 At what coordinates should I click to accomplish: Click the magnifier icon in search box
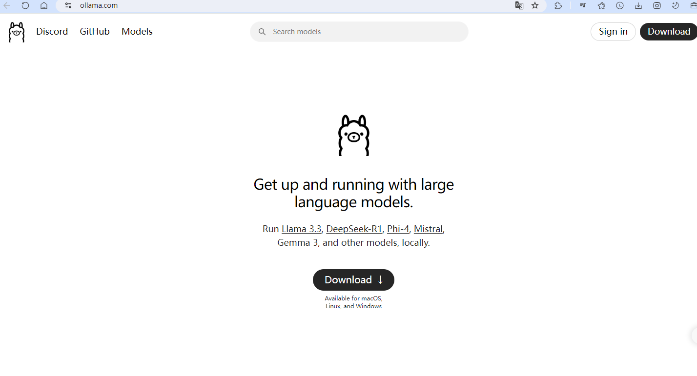(x=262, y=32)
